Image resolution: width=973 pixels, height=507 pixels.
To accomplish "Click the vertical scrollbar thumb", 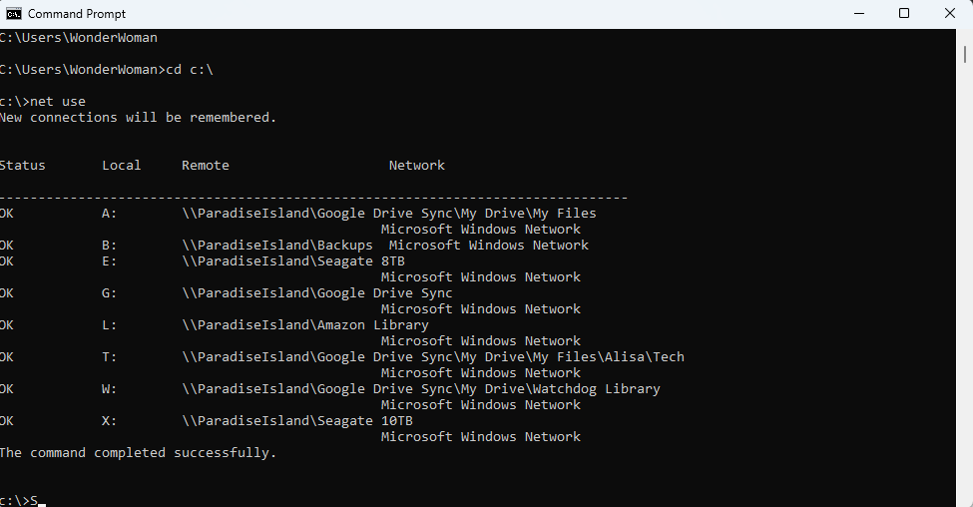I will (965, 54).
